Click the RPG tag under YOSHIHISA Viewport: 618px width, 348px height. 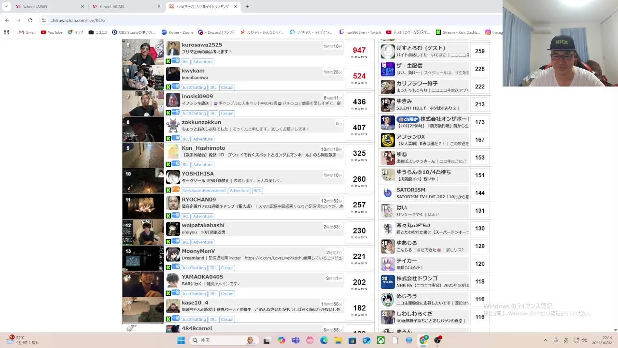257,190
